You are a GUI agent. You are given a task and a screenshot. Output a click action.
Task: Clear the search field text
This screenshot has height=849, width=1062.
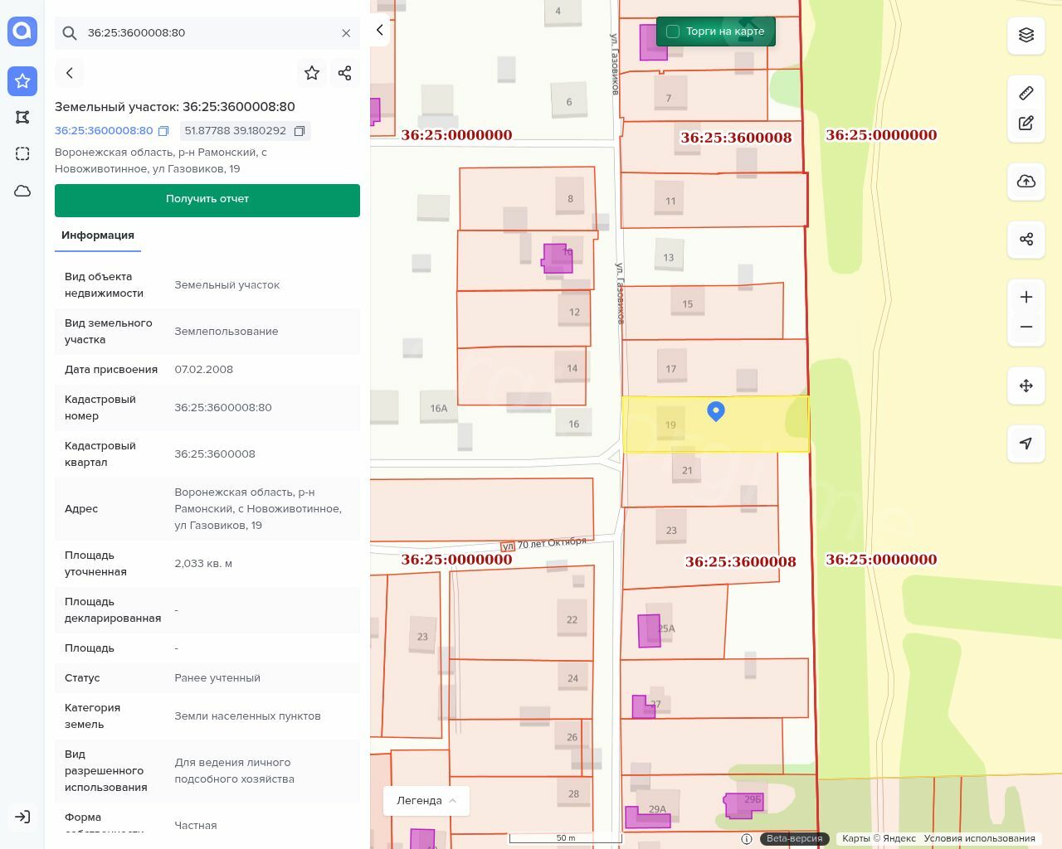pyautogui.click(x=346, y=33)
